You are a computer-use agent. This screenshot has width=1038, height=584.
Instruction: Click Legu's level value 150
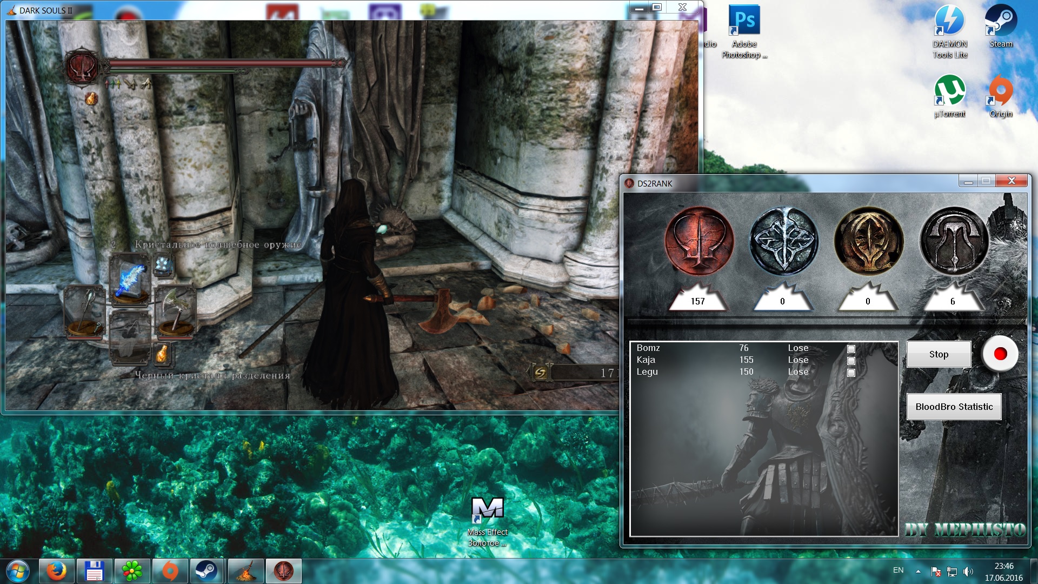[746, 371]
